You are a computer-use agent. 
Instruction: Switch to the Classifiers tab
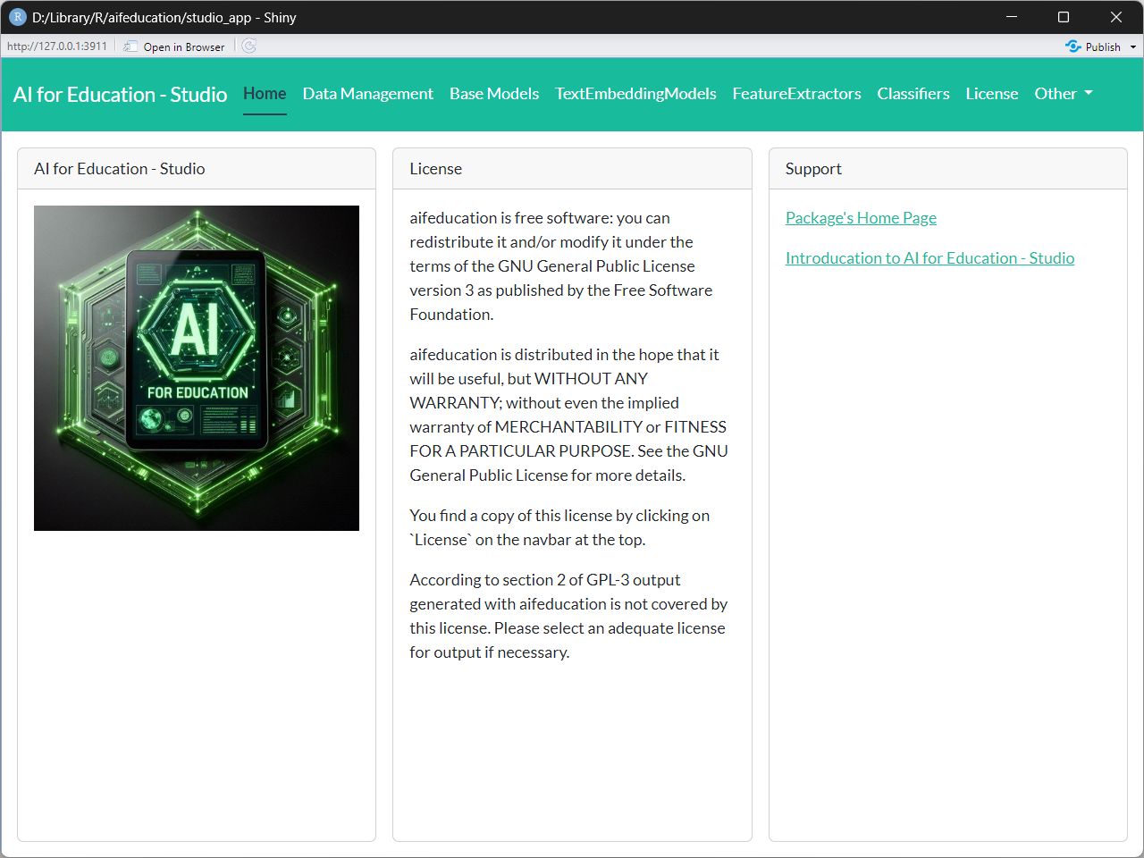tap(913, 94)
